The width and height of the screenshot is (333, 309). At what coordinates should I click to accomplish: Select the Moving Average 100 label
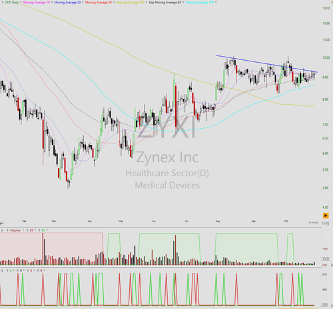(x=200, y=2)
